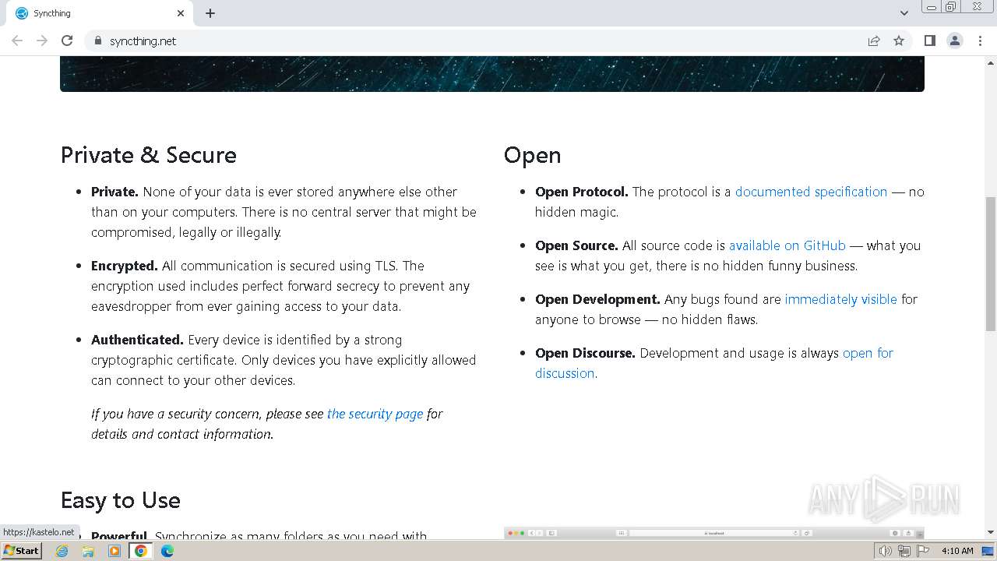The image size is (997, 561).
Task: Click the bold Open Development. label
Action: [x=597, y=299]
